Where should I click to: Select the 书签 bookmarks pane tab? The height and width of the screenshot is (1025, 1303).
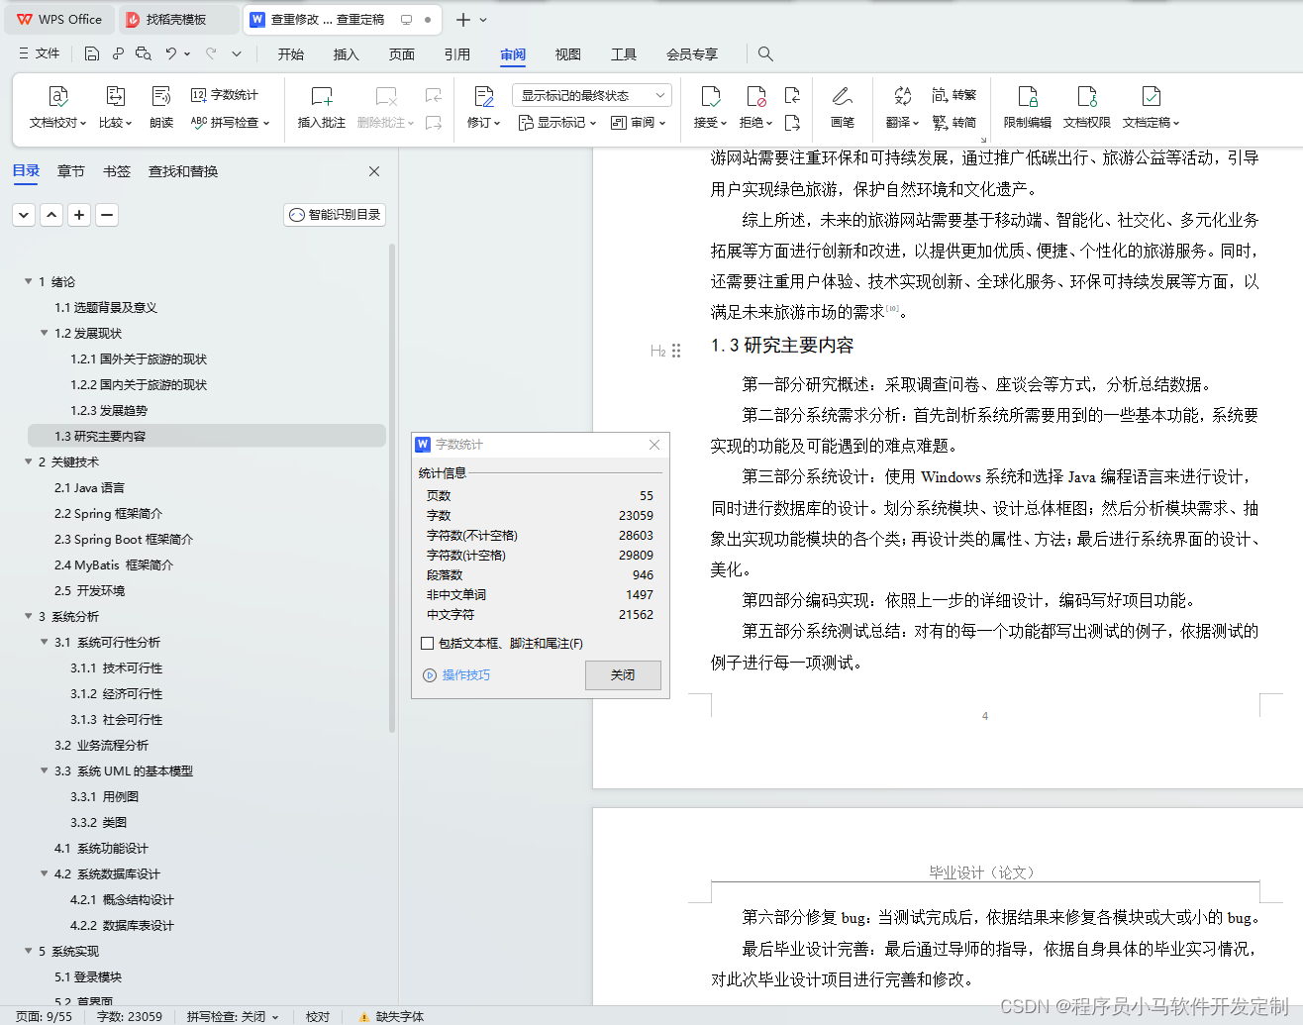116,170
